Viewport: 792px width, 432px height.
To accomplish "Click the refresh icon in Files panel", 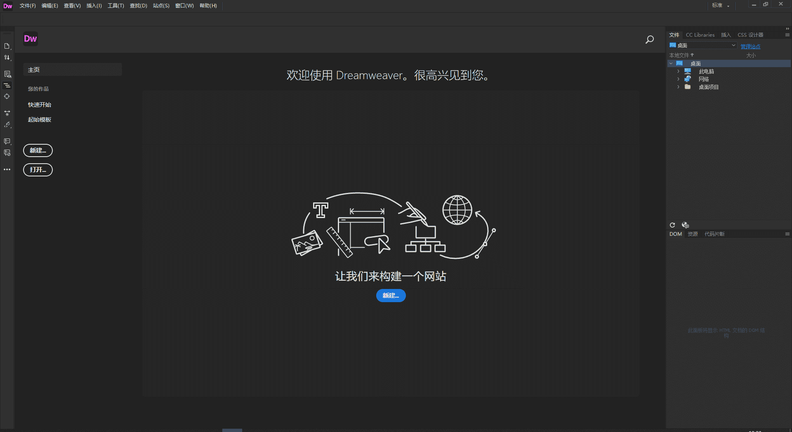I will point(672,225).
